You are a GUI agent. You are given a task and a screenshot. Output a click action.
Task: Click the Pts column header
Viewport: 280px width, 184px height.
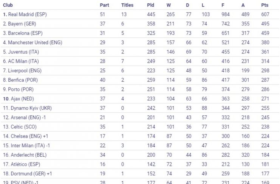[265, 5]
